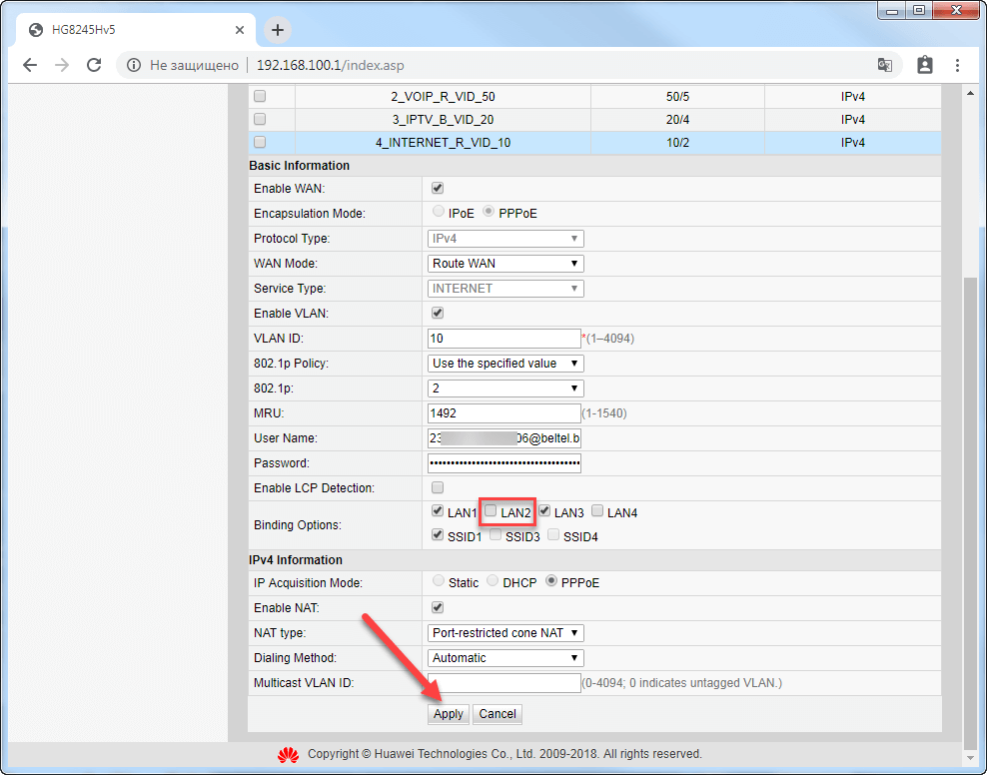
Task: Open the translate page icon
Action: [x=884, y=65]
